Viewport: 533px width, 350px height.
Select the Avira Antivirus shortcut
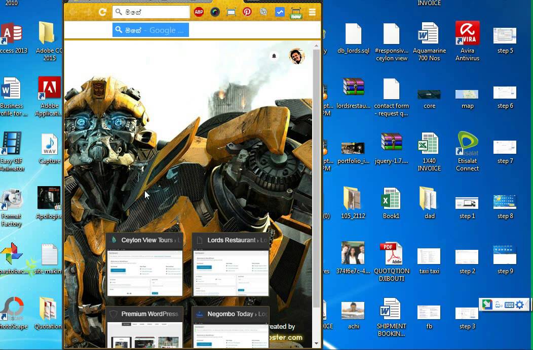468,41
